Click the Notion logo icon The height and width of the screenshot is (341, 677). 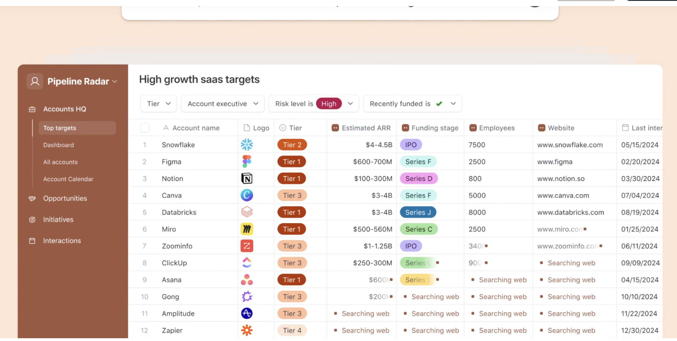coord(247,179)
